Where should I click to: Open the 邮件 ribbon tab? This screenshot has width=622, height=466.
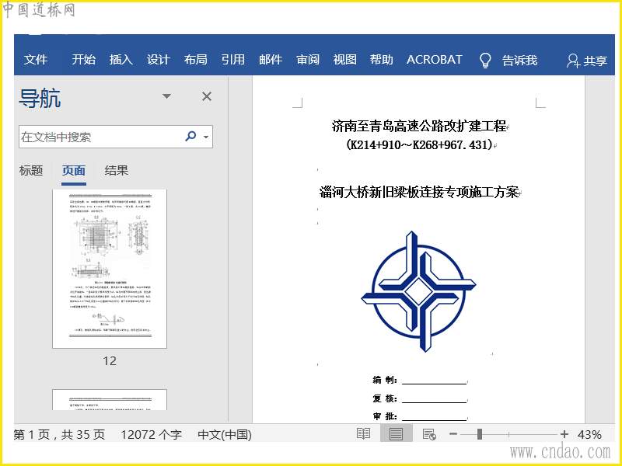pos(271,60)
